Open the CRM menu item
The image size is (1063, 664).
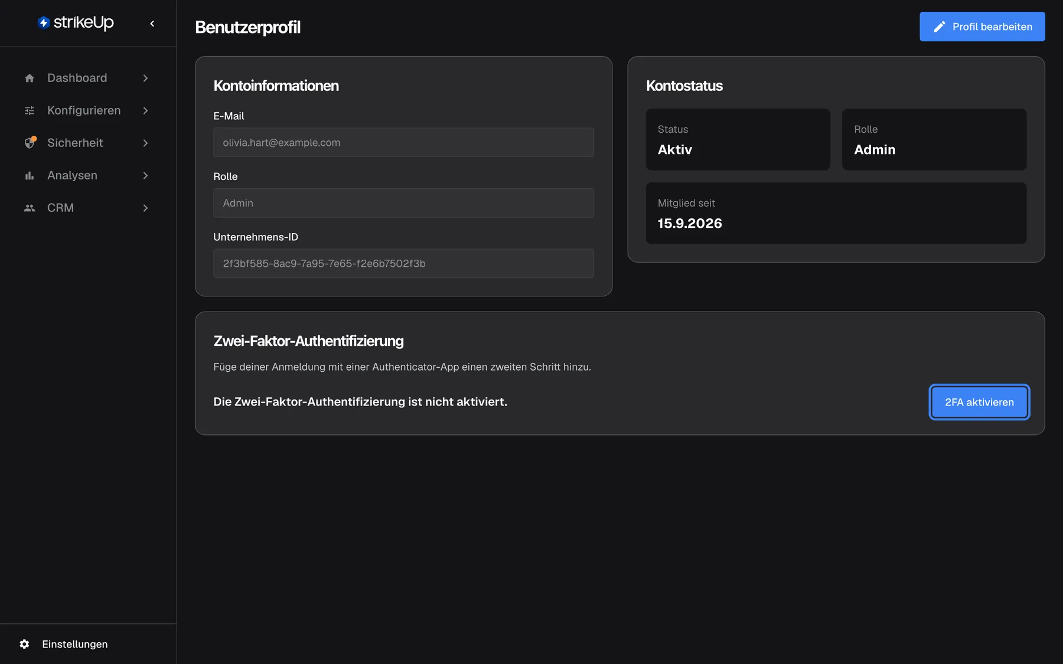coord(87,208)
